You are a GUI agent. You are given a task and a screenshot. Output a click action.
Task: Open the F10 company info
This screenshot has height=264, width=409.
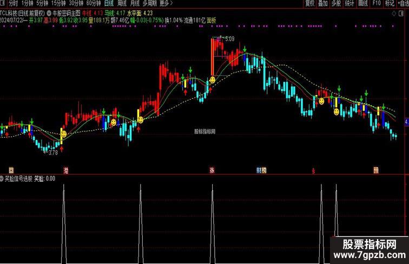(377, 3)
